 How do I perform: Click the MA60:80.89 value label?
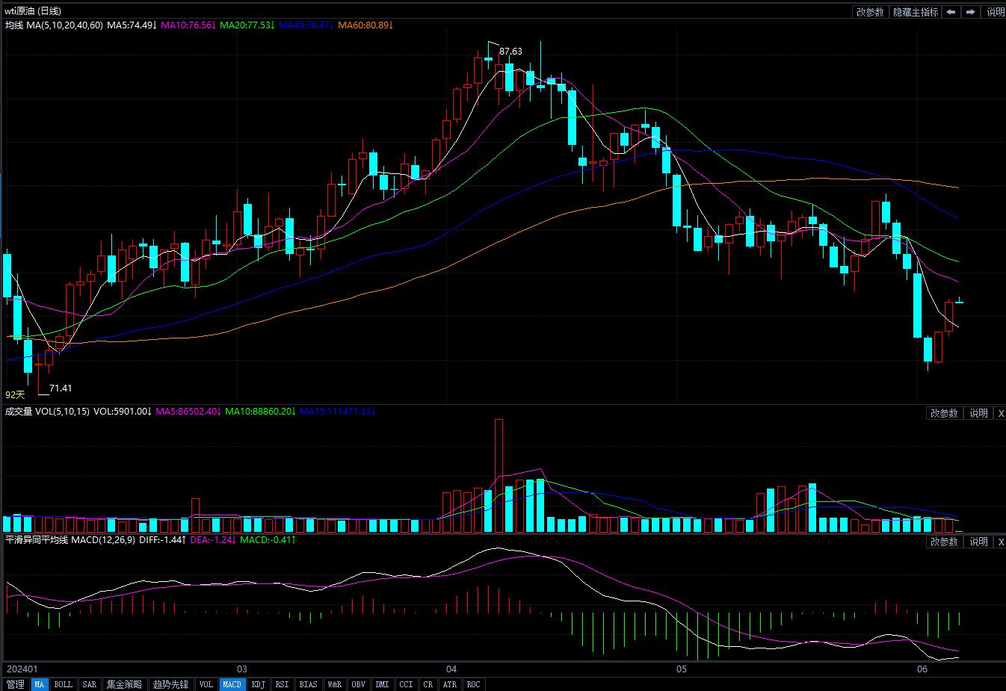click(x=365, y=25)
